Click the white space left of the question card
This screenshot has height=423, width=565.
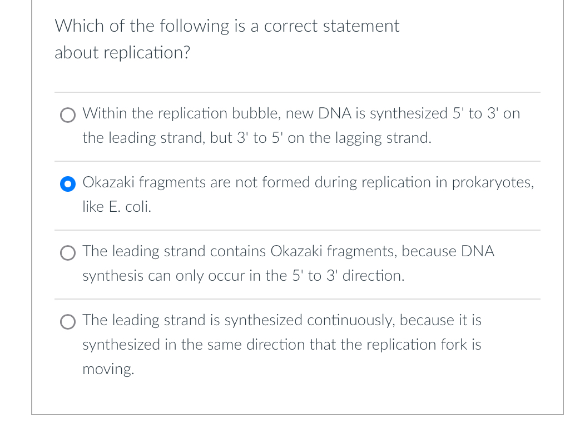17,211
